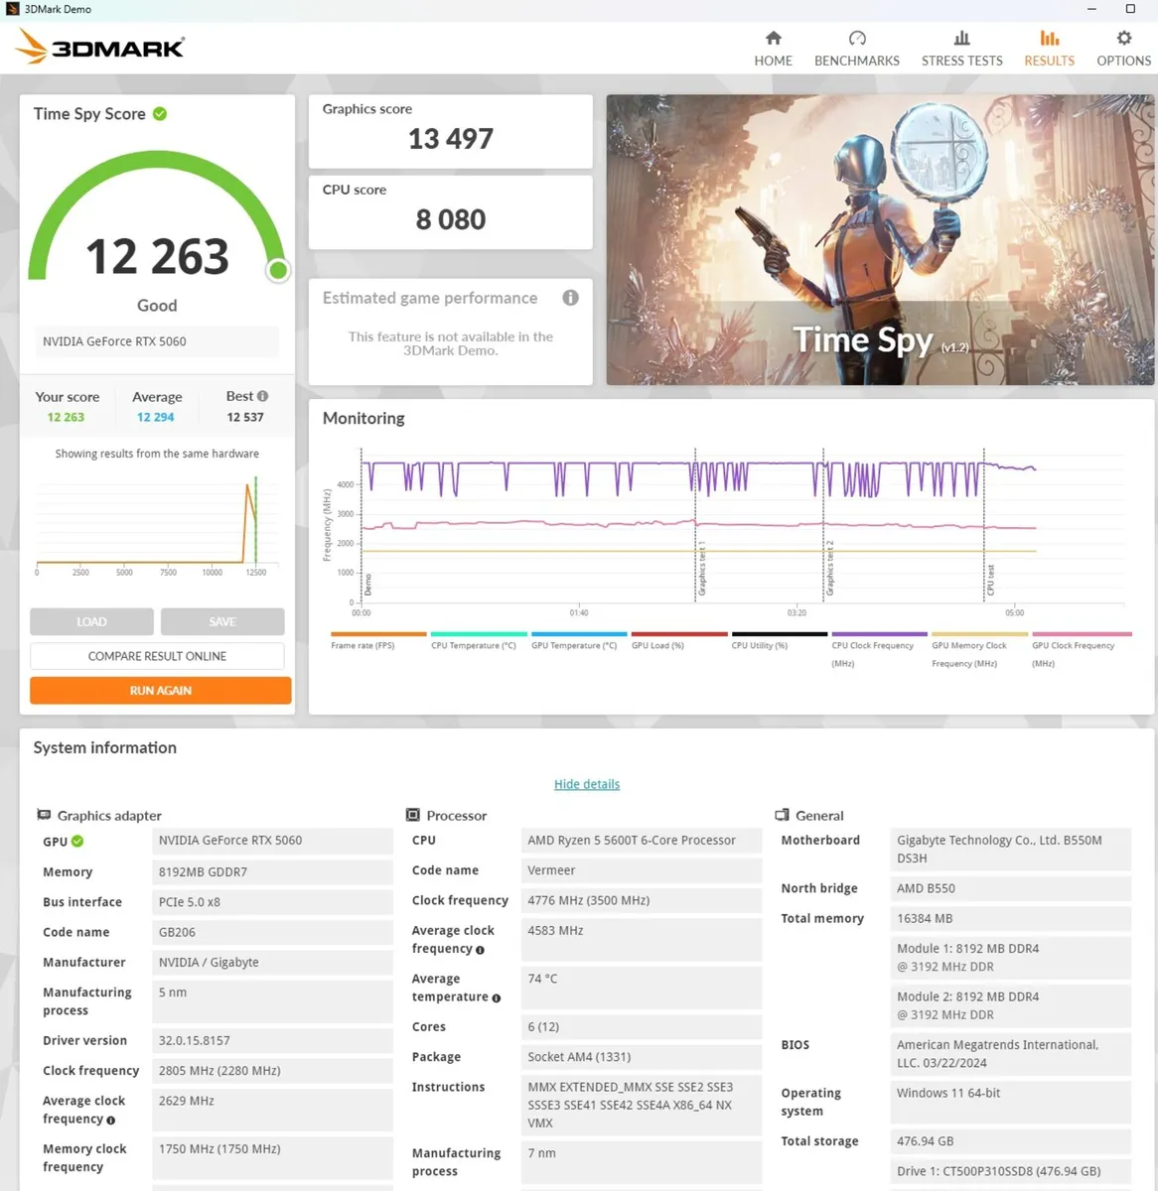Switch to the Home tab
Image resolution: width=1158 pixels, height=1191 pixels.
coord(773,46)
